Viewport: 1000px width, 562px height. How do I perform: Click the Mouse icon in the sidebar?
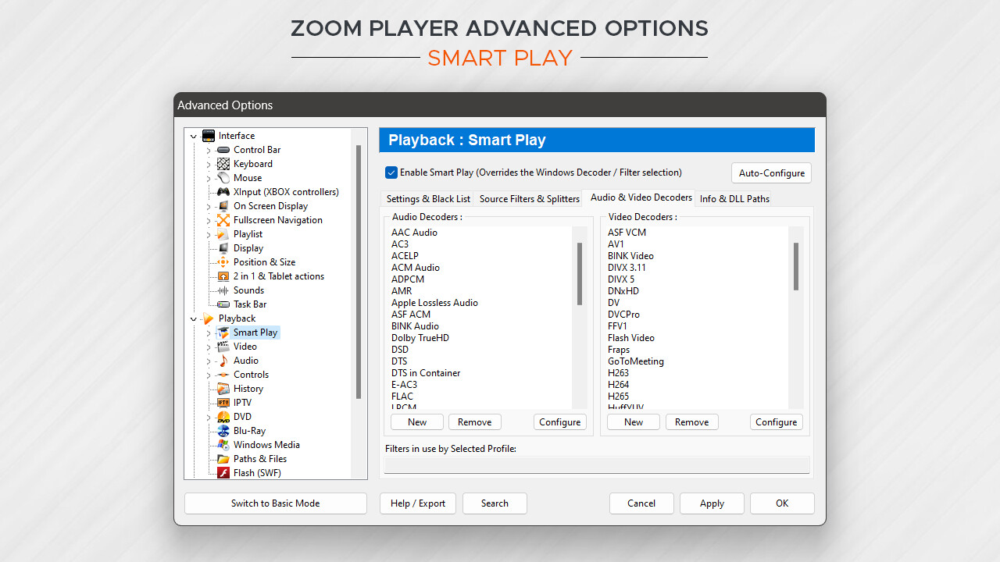pyautogui.click(x=223, y=177)
